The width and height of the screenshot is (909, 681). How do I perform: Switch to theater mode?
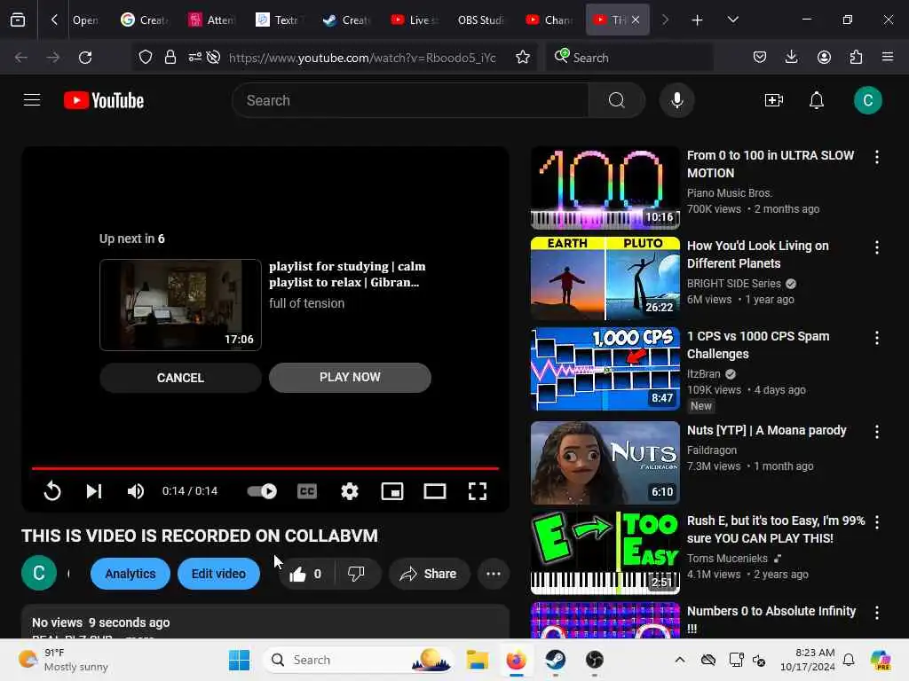click(x=434, y=491)
